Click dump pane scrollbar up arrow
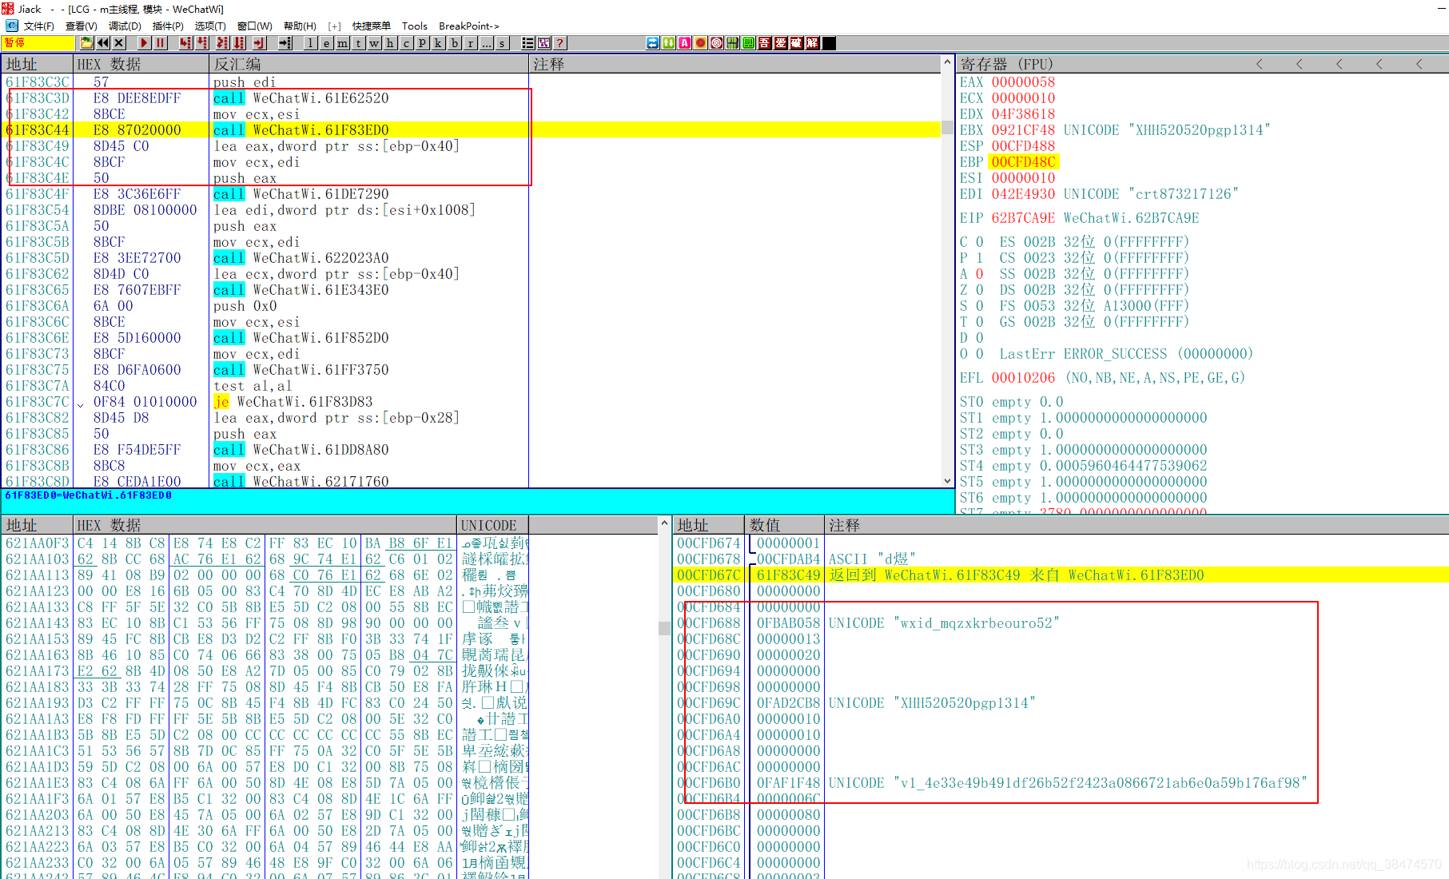 pyautogui.click(x=664, y=523)
